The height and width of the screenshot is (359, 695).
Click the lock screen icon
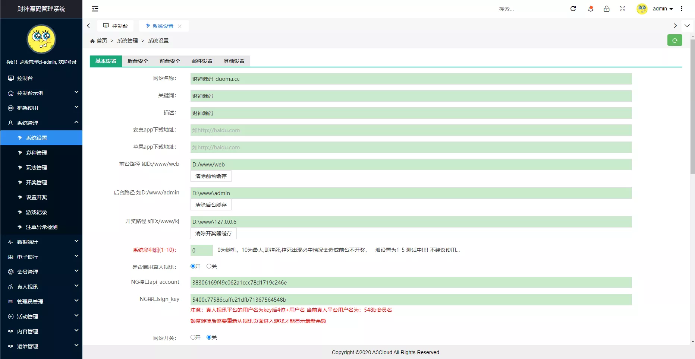[607, 9]
